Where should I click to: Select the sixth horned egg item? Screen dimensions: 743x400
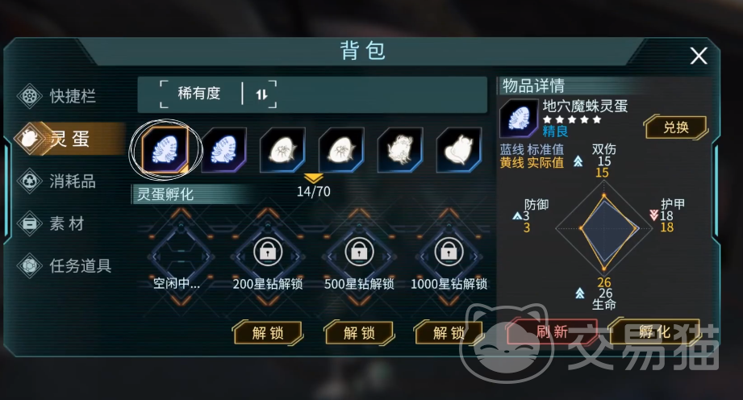click(x=459, y=149)
